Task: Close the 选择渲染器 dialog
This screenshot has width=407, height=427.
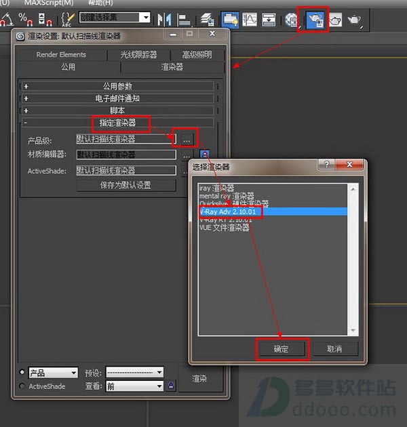Action: [350, 164]
